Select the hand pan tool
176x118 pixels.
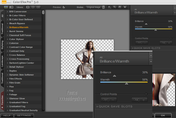point(120,7)
